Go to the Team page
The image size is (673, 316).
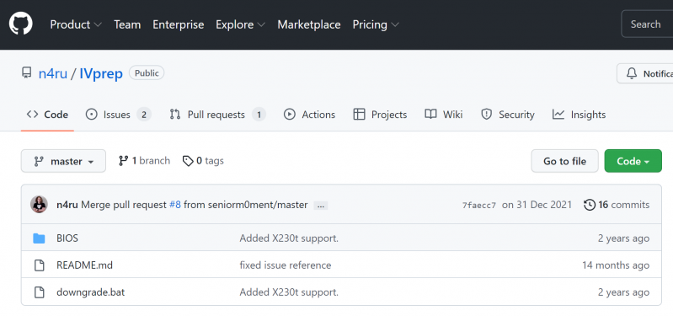[127, 24]
